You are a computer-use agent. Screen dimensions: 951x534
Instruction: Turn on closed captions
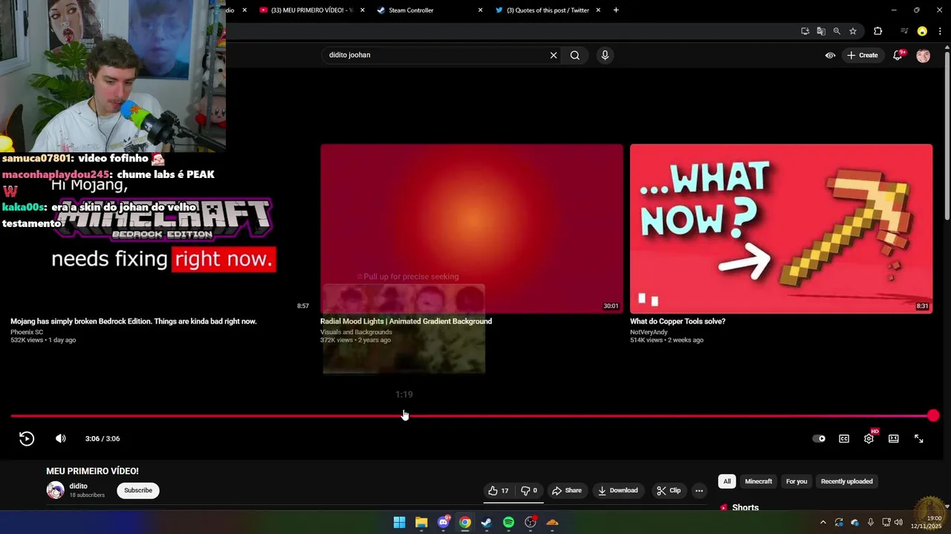[844, 438]
